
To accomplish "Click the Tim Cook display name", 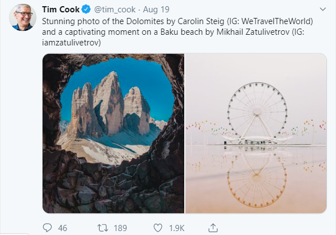I will (x=60, y=10).
